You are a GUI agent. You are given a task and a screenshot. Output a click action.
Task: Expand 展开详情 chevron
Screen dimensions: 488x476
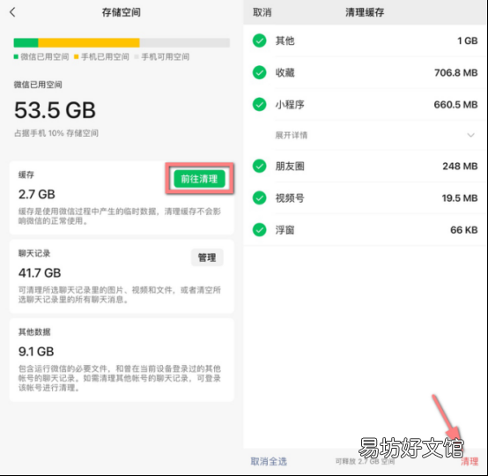click(471, 135)
